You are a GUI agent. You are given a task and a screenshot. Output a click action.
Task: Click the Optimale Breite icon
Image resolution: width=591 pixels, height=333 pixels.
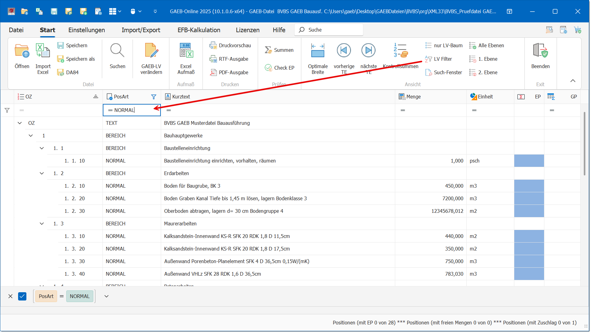click(x=318, y=51)
